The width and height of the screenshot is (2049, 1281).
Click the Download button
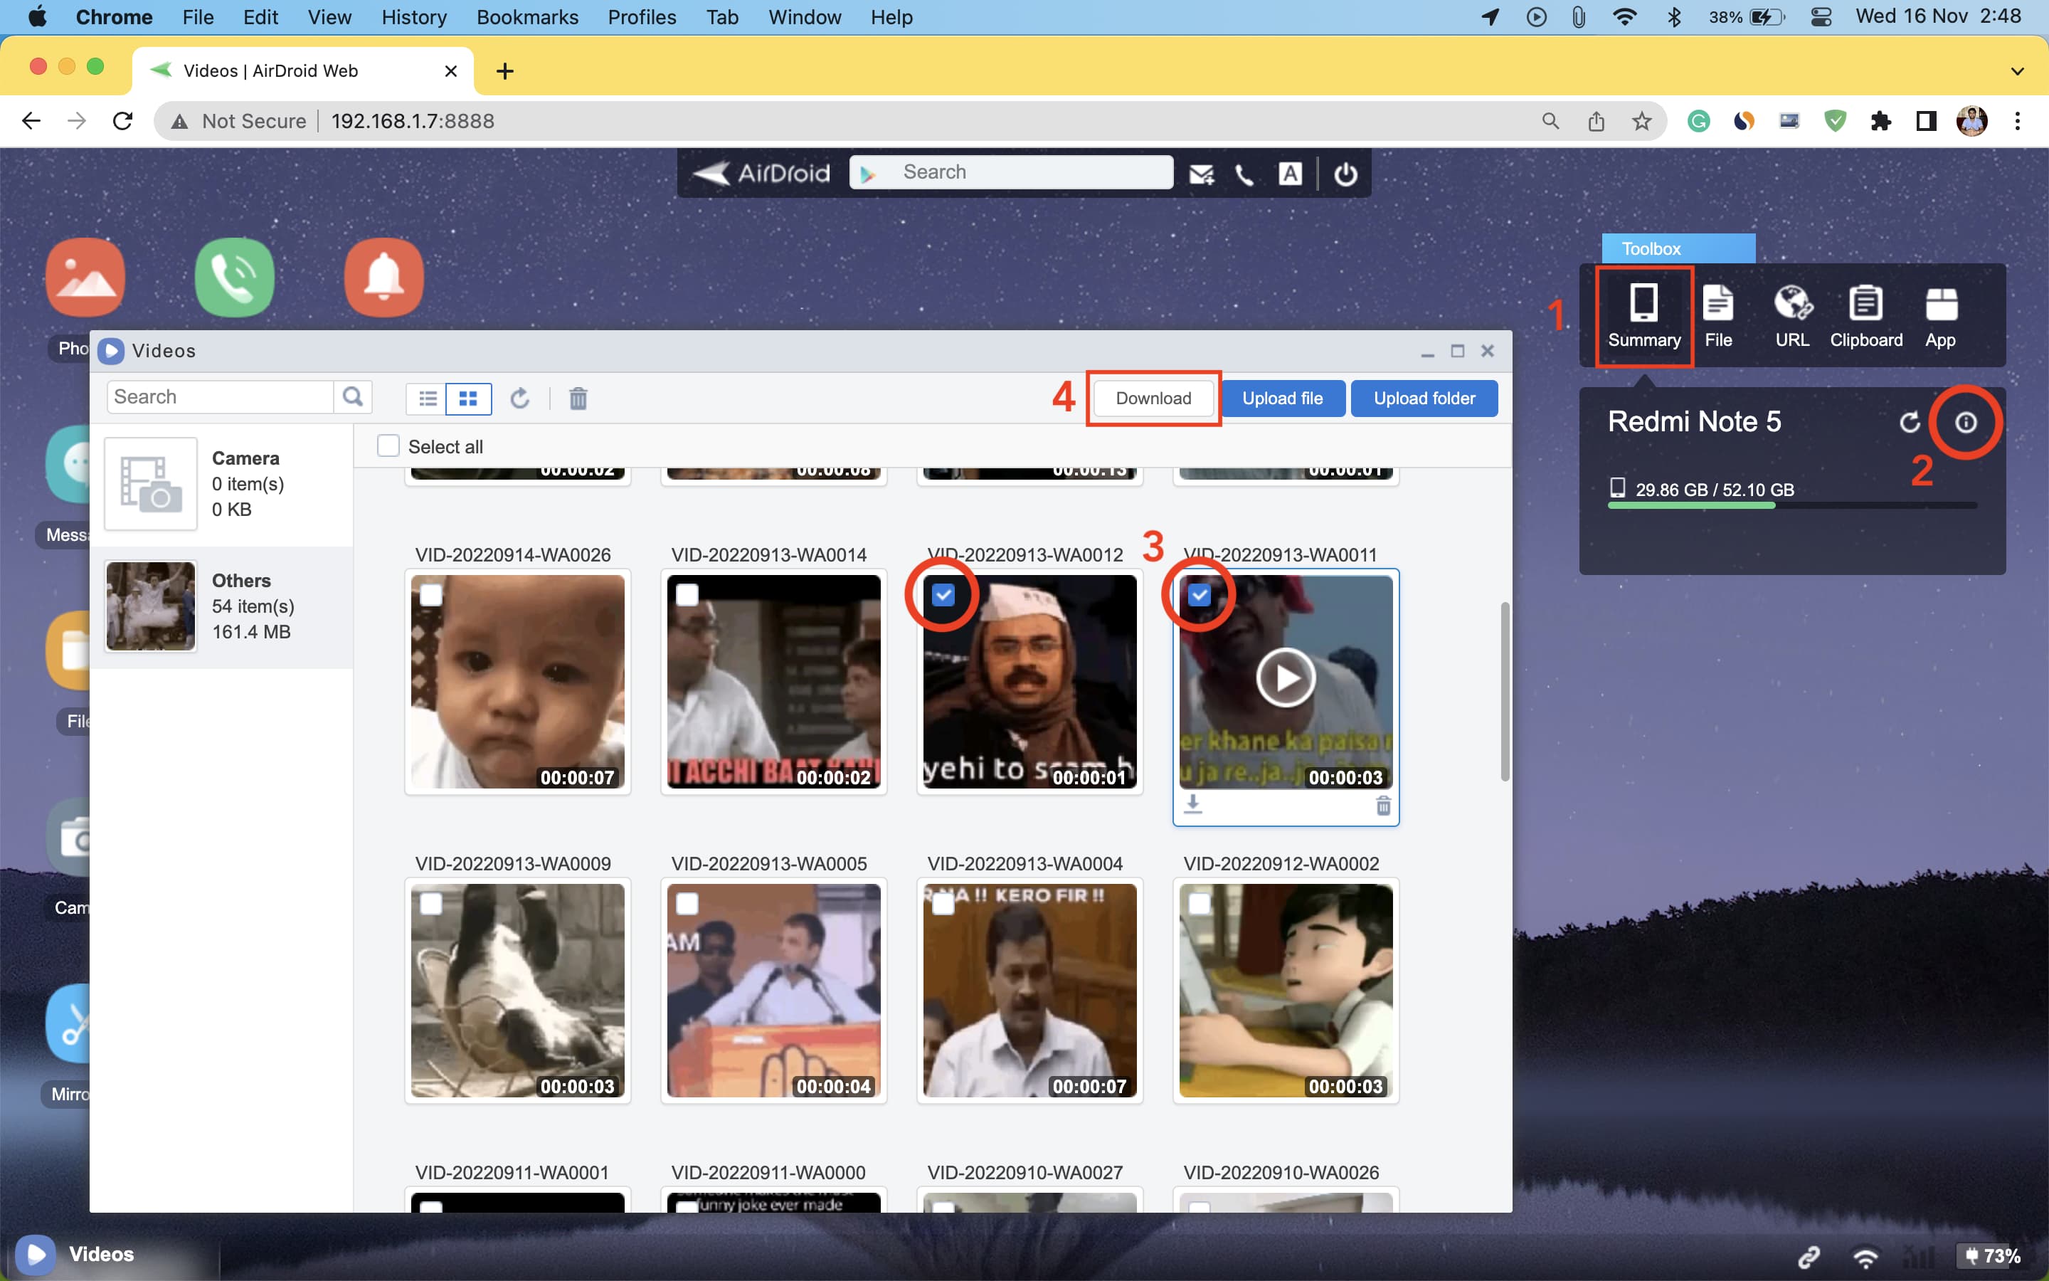pyautogui.click(x=1153, y=399)
